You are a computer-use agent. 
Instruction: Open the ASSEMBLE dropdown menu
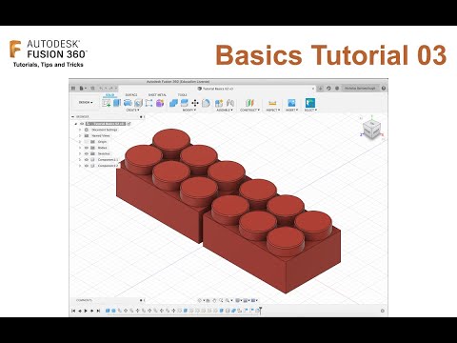point(225,110)
